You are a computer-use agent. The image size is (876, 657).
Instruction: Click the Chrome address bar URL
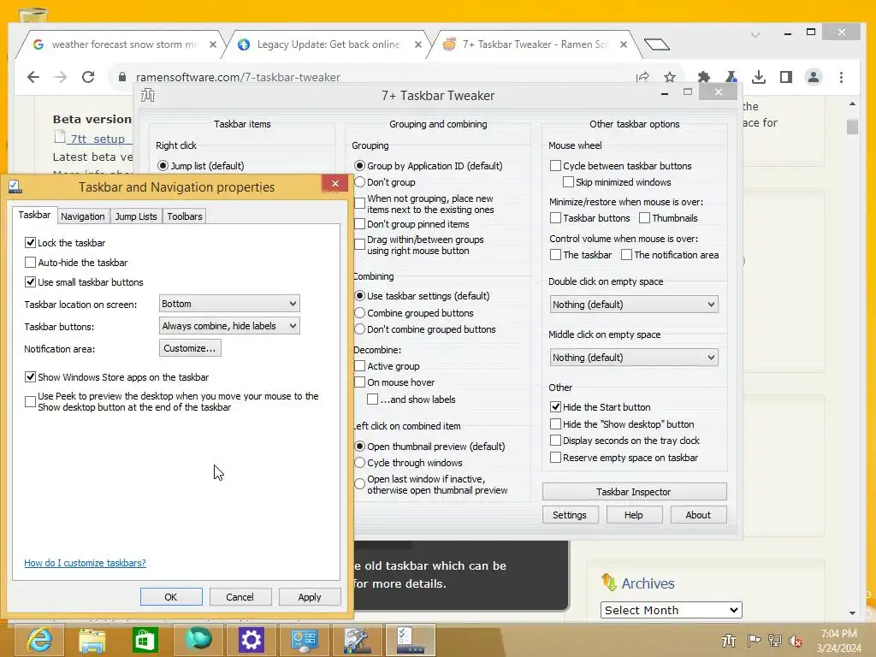239,77
